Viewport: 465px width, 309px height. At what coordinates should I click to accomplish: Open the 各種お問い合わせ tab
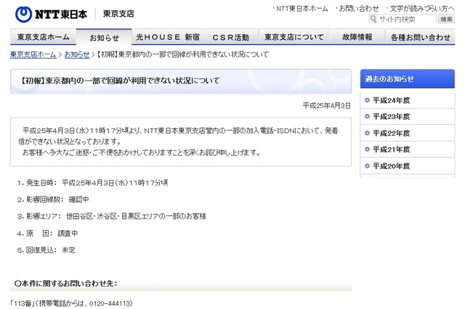pyautogui.click(x=420, y=37)
